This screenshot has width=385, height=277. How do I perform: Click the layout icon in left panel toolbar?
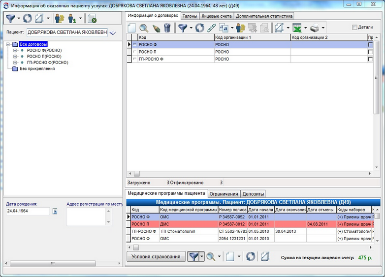39,18
